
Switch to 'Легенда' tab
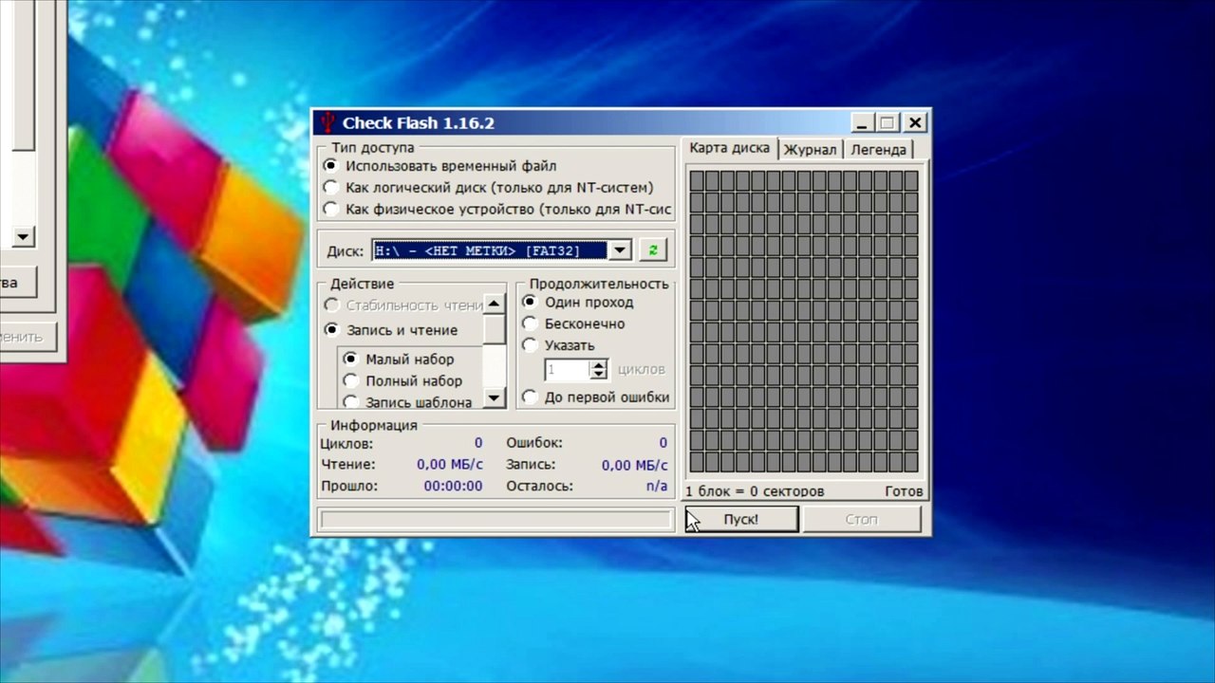[x=878, y=150]
